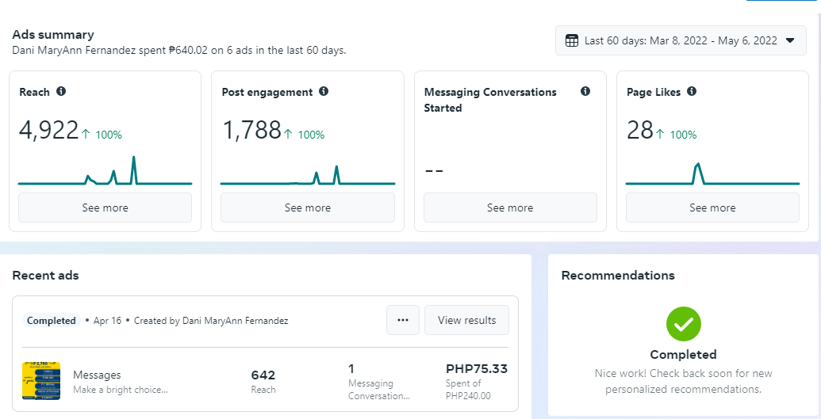Click the info icon next to Reach
Viewport: 821px width, 419px height.
point(61,92)
